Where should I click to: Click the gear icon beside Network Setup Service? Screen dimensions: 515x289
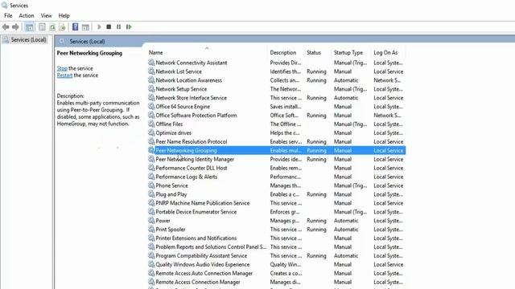(151, 89)
